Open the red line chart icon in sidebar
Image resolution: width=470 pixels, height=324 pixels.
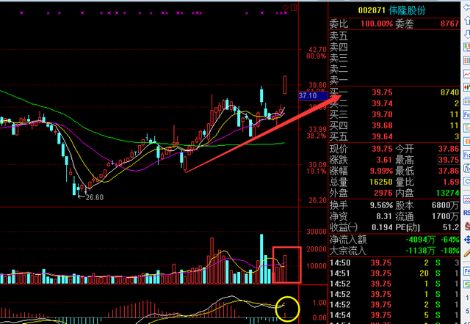pyautogui.click(x=466, y=75)
